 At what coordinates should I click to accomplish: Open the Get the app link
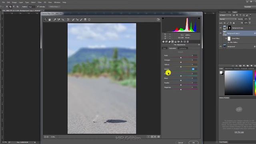239,132
